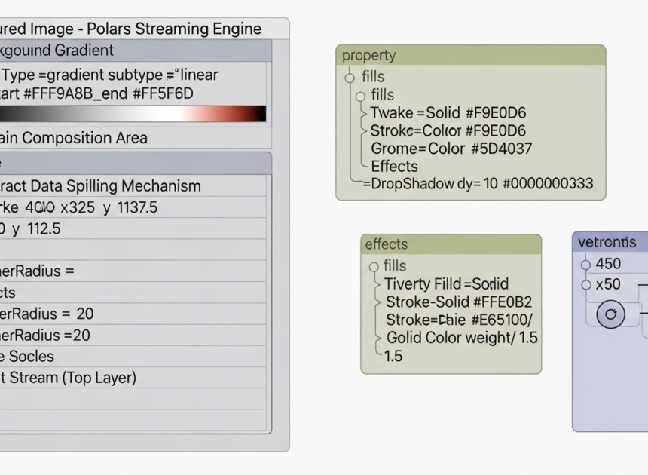The image size is (648, 475).
Task: Toggle the nested fills circle under property
Action: [x=361, y=95]
